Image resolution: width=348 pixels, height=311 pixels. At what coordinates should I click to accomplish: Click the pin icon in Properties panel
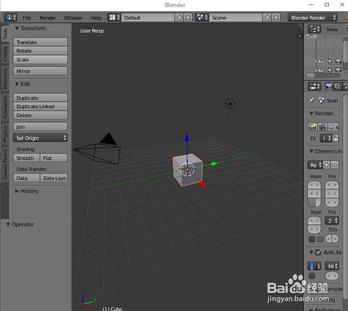click(x=312, y=100)
